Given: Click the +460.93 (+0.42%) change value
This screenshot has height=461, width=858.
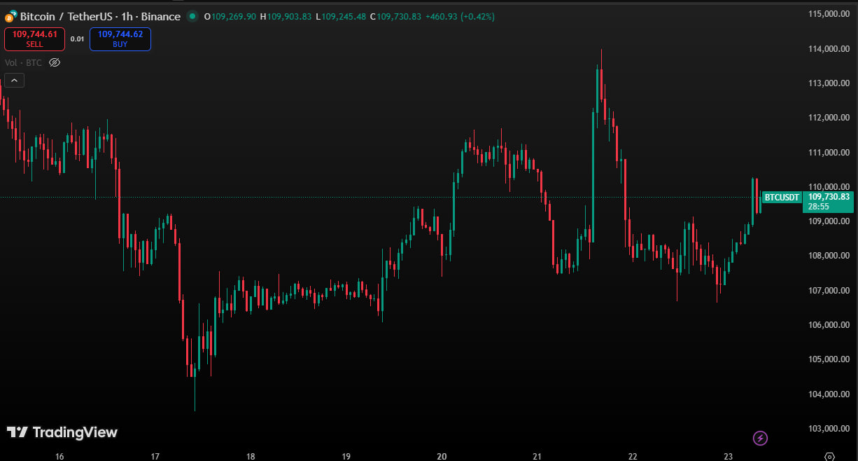Looking at the screenshot, I should (x=460, y=17).
